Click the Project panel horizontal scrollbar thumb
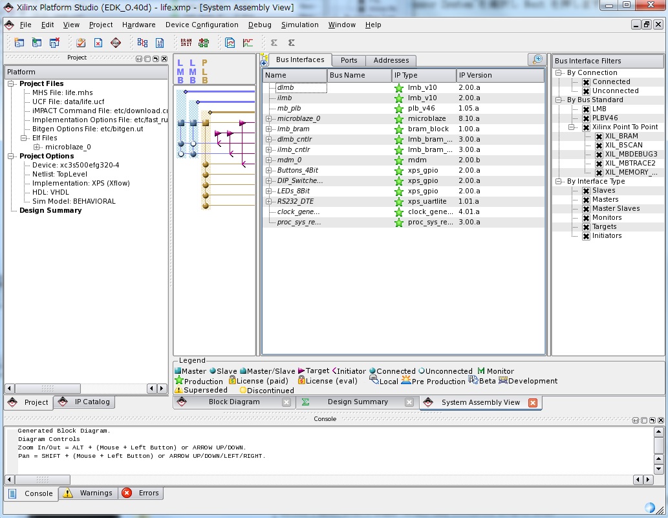 pos(48,389)
